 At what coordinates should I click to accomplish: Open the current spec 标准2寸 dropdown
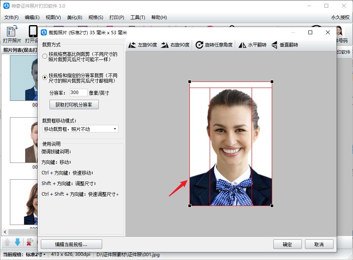36,254
